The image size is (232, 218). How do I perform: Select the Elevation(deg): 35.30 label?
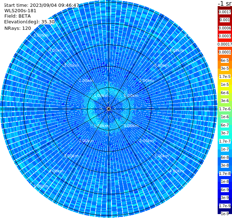point(29,22)
